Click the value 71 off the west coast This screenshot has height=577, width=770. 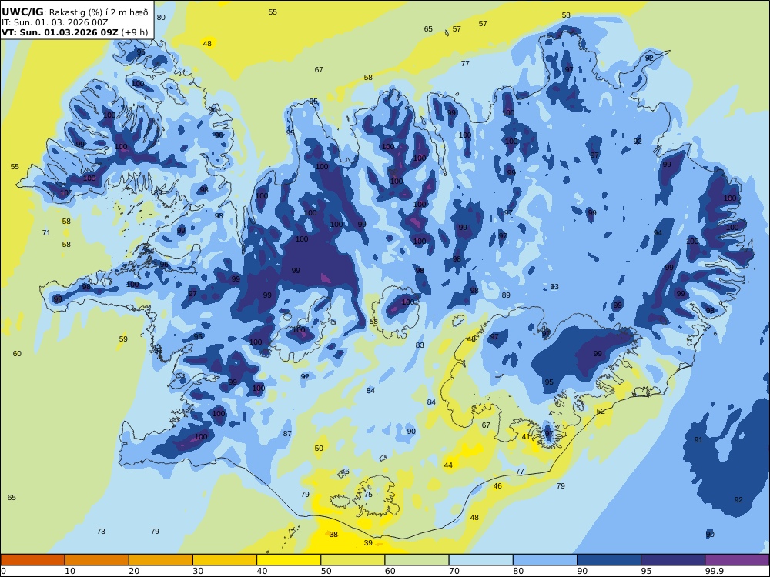point(46,232)
